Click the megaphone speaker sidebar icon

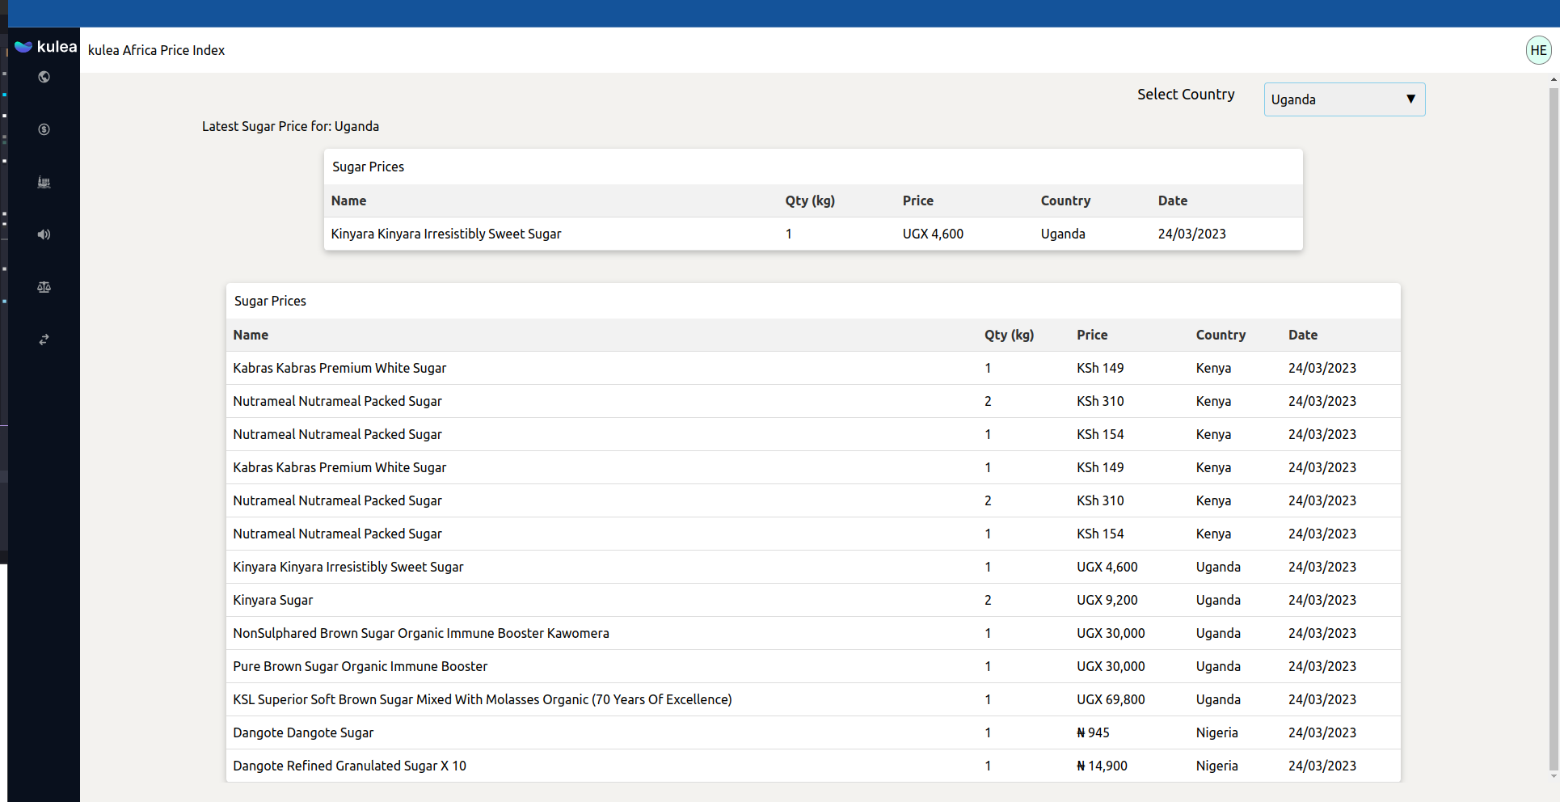tap(44, 234)
